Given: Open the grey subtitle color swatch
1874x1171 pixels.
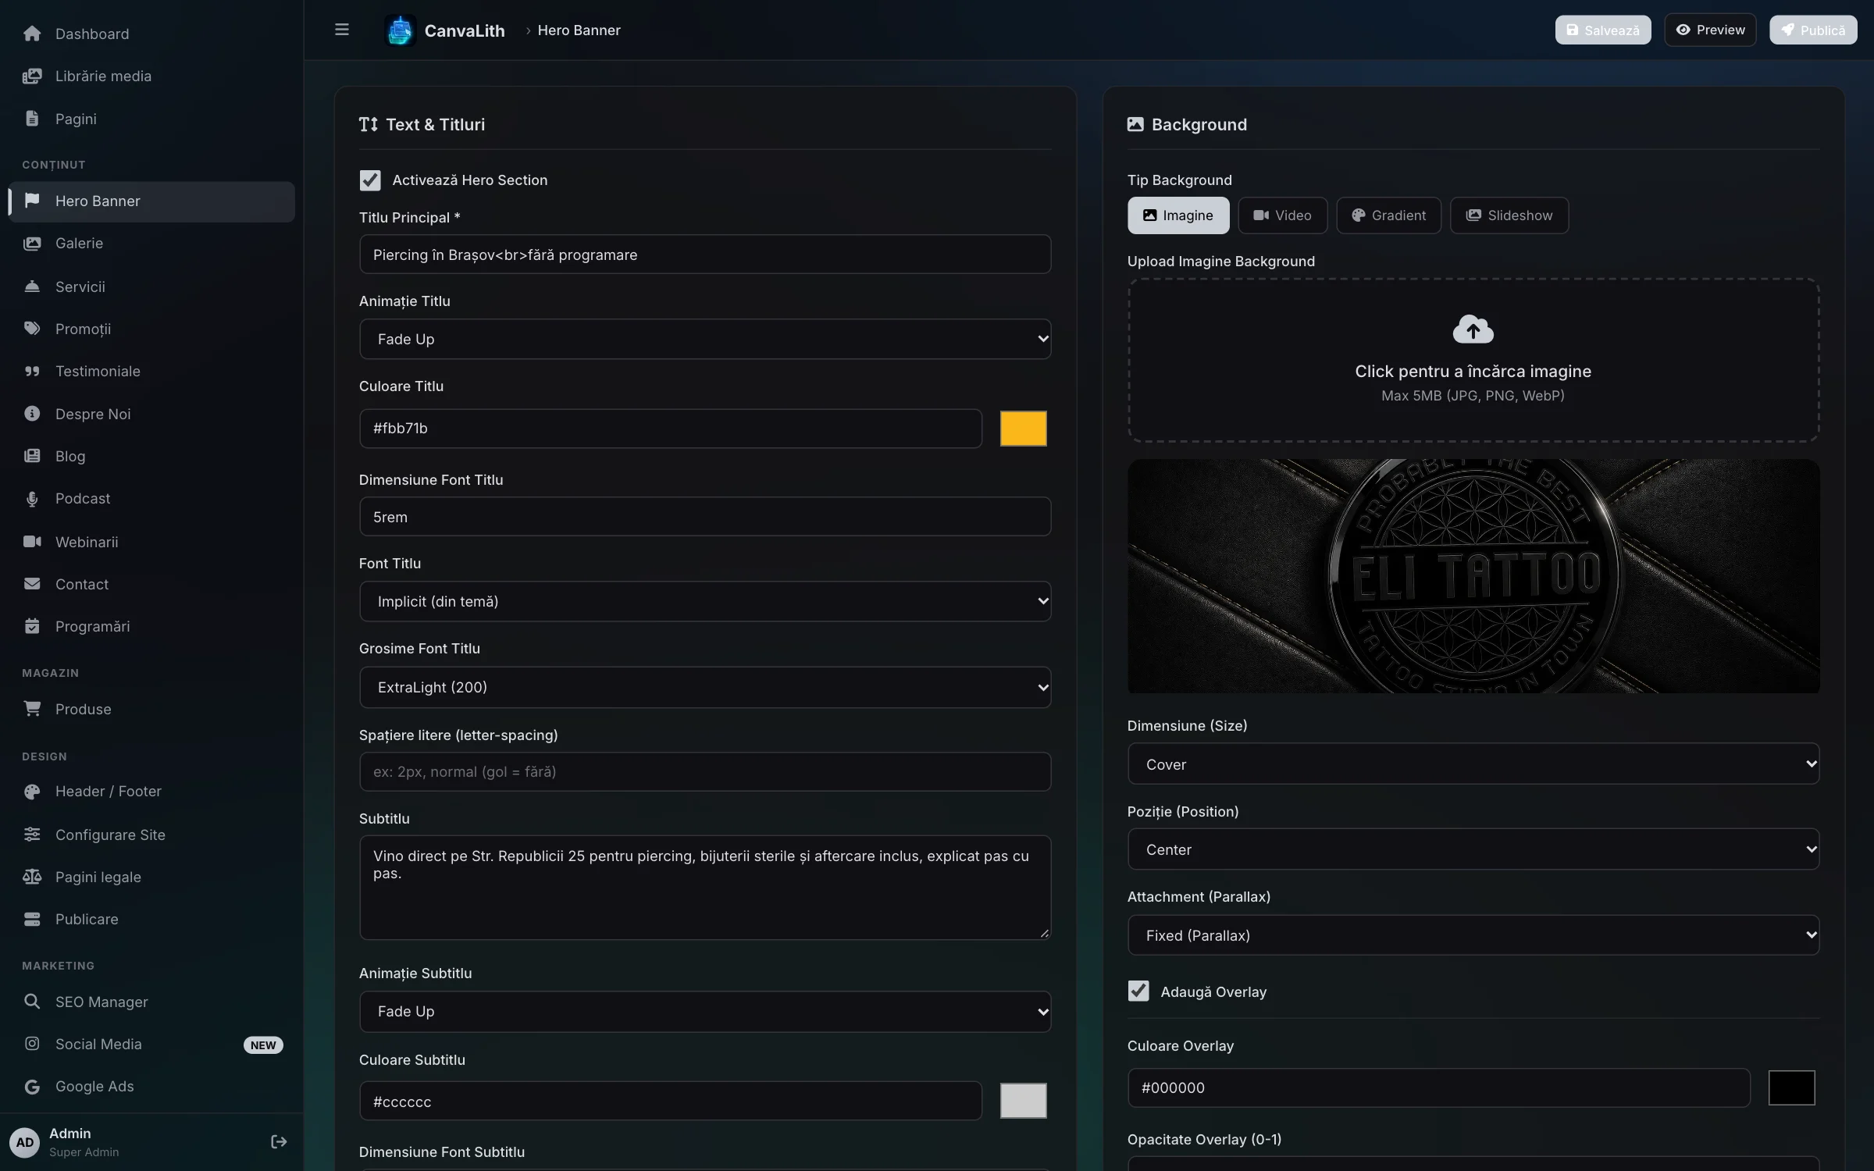Looking at the screenshot, I should pyautogui.click(x=1023, y=1101).
